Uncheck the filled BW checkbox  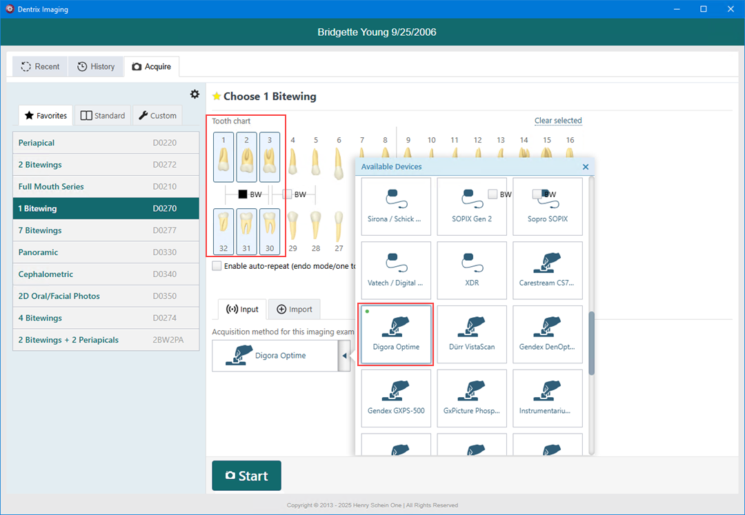pos(243,194)
